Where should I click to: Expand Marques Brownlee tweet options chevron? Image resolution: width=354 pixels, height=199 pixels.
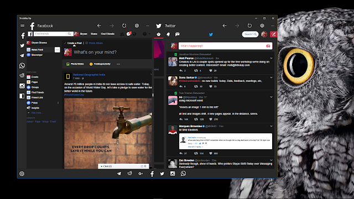click(271, 127)
